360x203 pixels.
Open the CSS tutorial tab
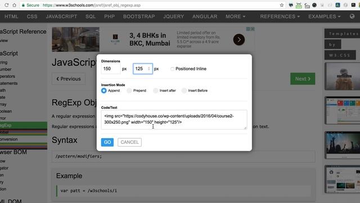click(x=32, y=16)
